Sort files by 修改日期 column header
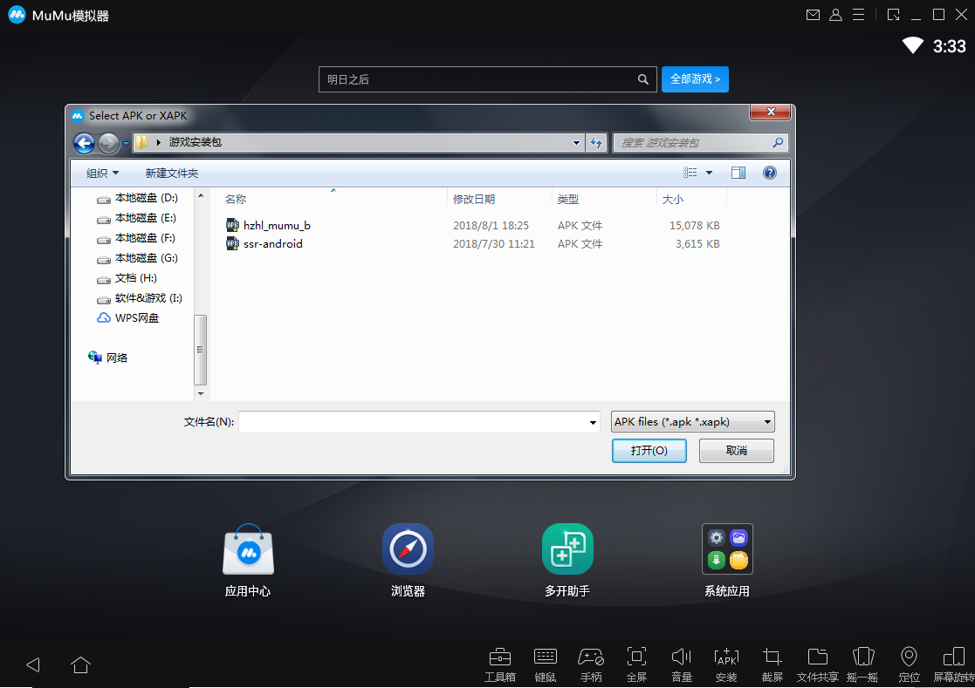Viewport: 975px width, 688px height. click(474, 200)
